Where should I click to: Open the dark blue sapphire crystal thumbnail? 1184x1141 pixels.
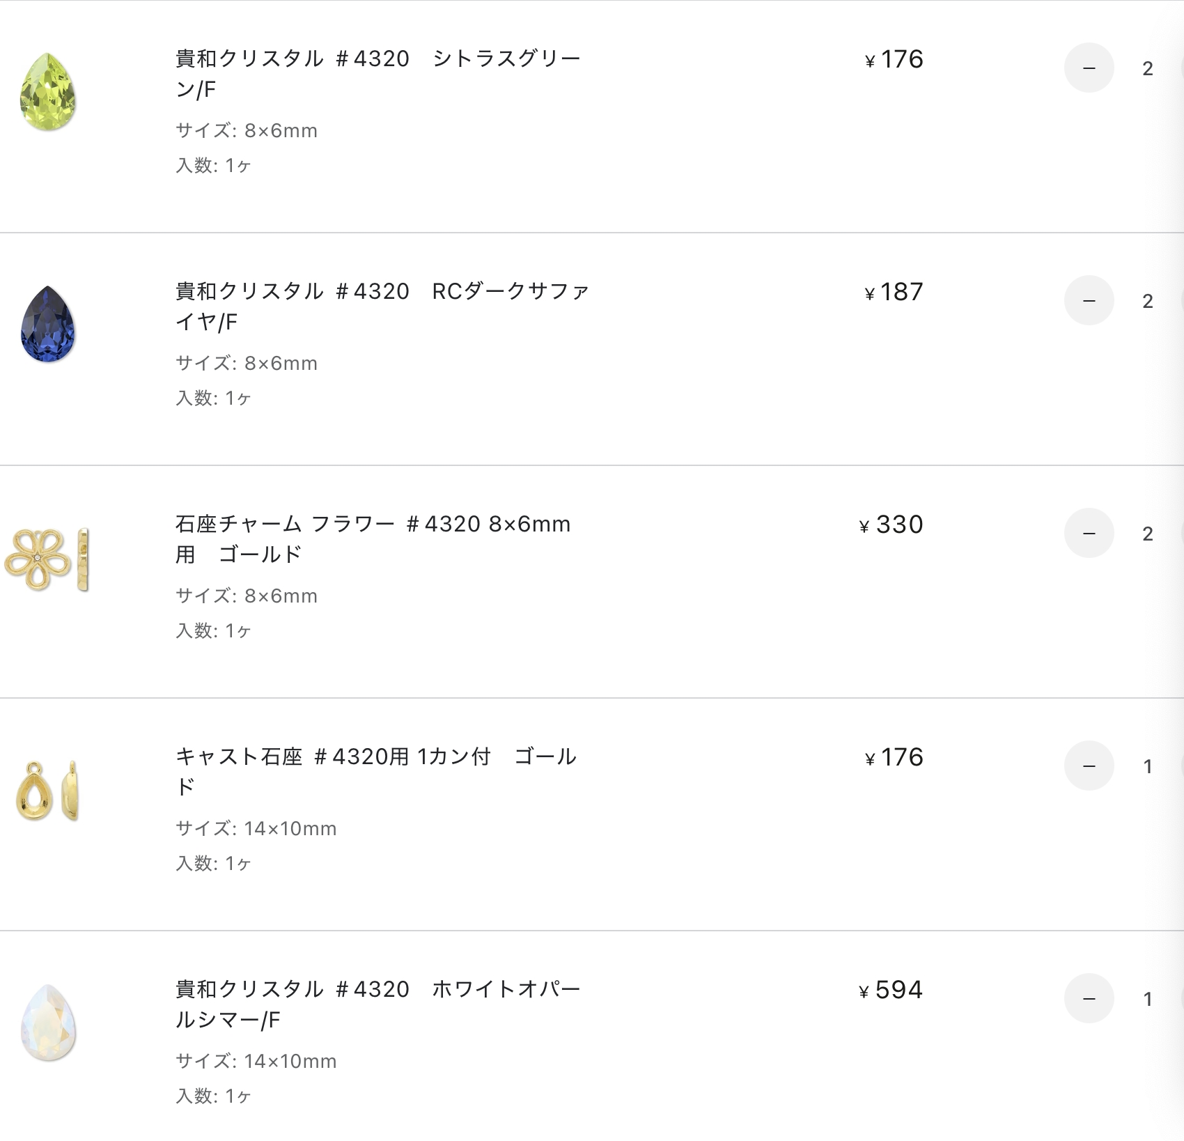[47, 324]
